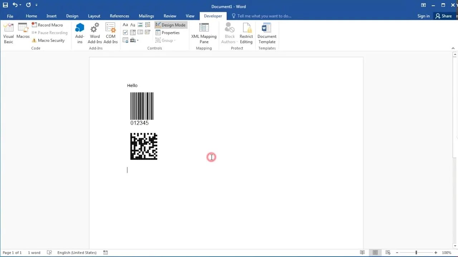Customize Quick Access Toolbar dropdown
The image size is (458, 257).
(36, 5)
